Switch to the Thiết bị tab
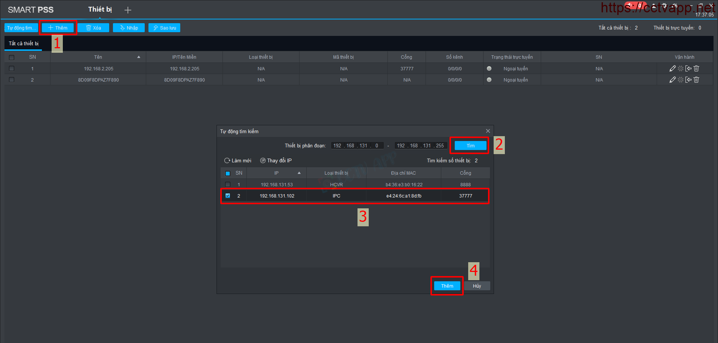718x343 pixels. pyautogui.click(x=100, y=9)
